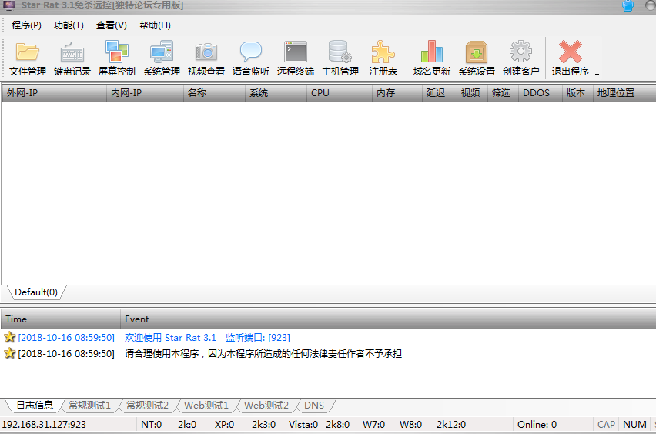Open the 视频查看 camera viewer
The height and width of the screenshot is (434, 656).
click(x=206, y=58)
